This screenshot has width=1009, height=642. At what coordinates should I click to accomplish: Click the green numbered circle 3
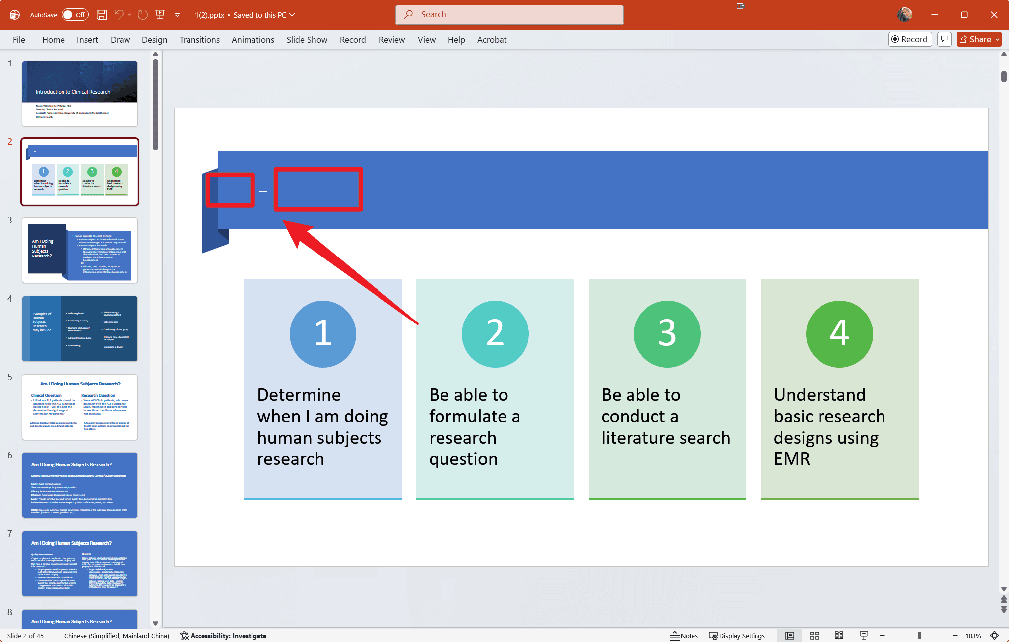[667, 334]
